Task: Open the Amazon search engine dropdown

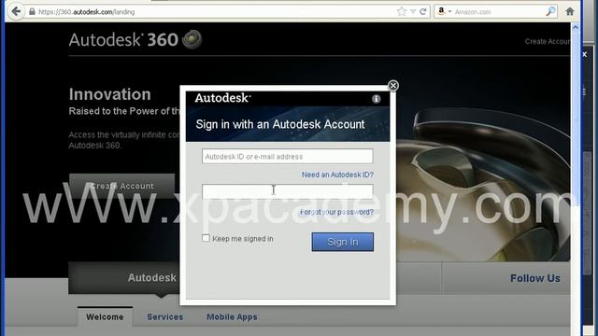Action: [445, 11]
